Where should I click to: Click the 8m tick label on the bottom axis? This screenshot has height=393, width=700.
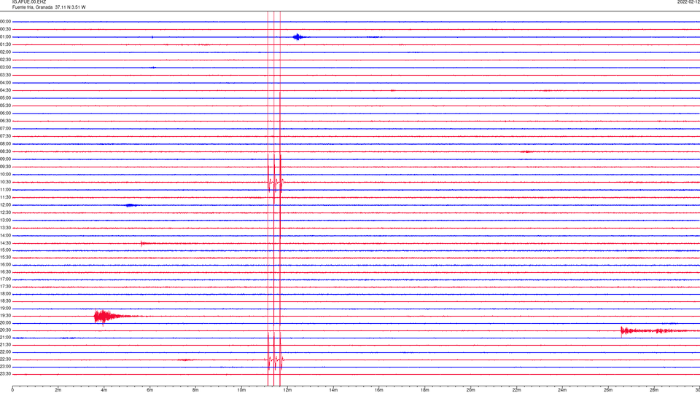[195, 390]
